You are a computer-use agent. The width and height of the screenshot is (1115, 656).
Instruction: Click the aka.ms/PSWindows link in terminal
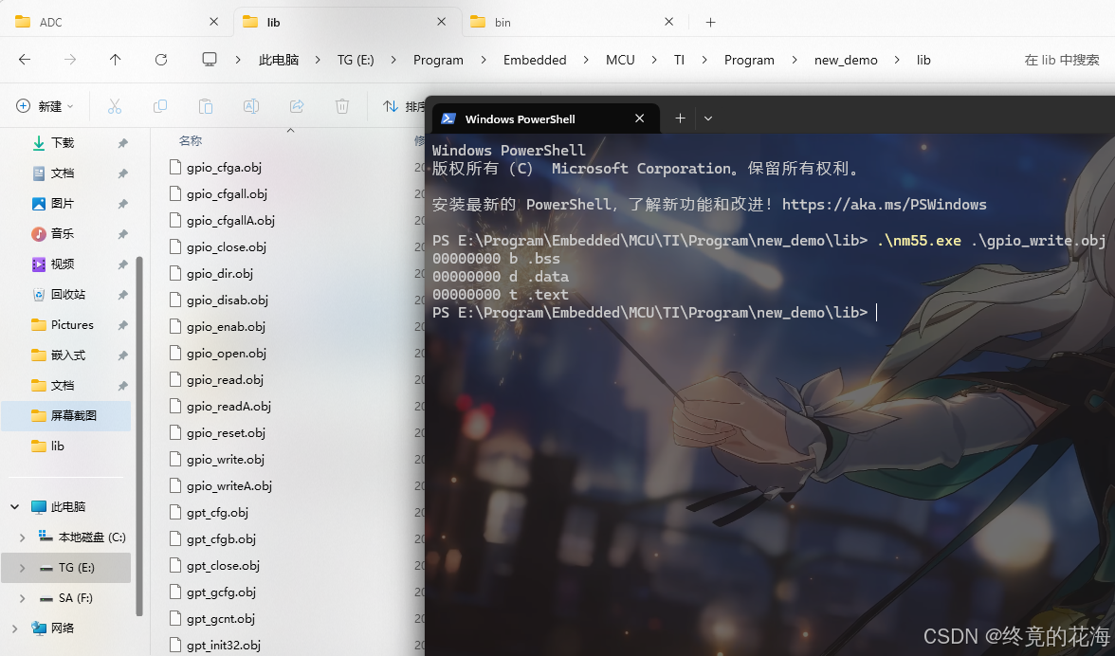coord(884,205)
